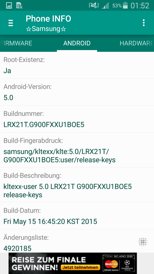Image resolution: width=154 pixels, height=274 pixels.
Task: Tap the dotted floating circle icon
Action: pyautogui.click(x=143, y=242)
